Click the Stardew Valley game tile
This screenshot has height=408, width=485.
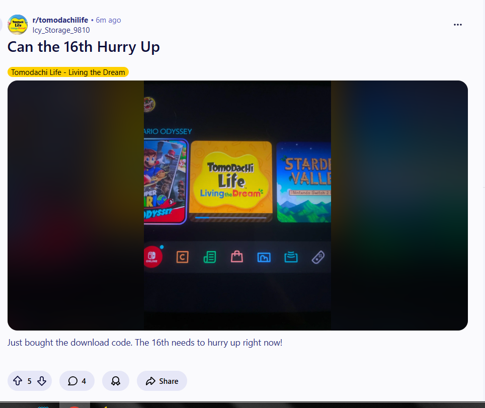304,182
